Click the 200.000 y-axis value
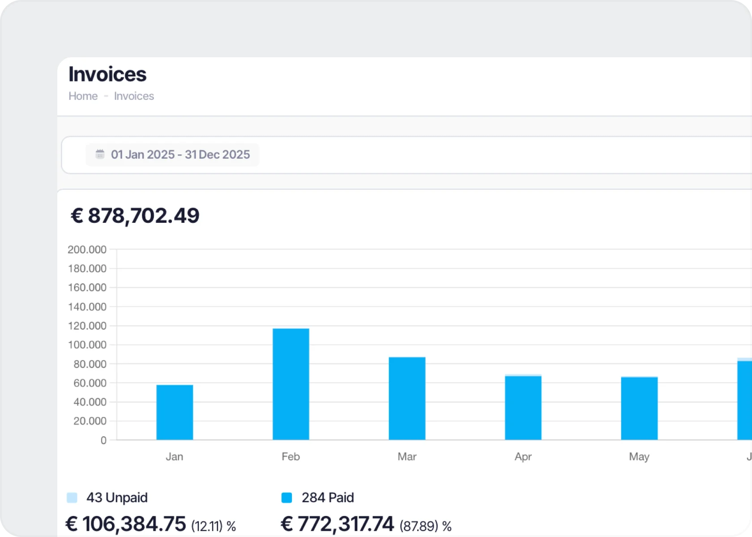 (87, 250)
